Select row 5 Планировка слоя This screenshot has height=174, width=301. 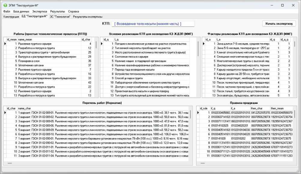click(x=49, y=61)
